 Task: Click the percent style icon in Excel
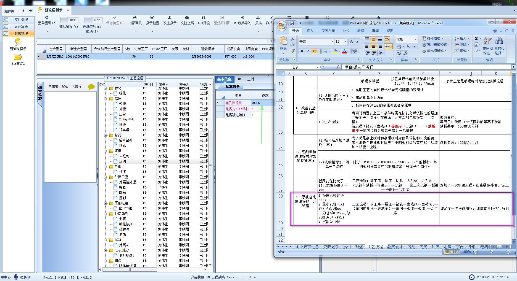pos(408,47)
